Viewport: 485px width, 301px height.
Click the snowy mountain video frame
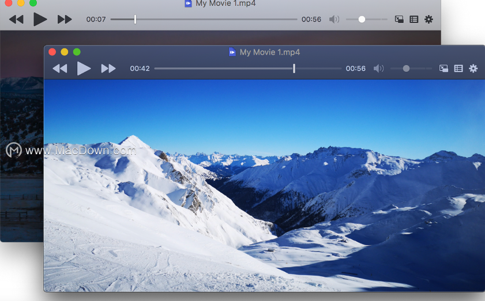[x=264, y=185]
